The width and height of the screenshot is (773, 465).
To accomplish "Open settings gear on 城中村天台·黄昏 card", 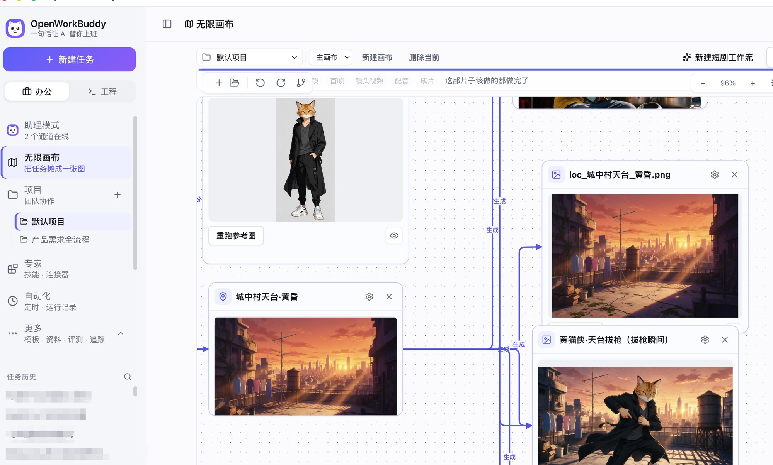I will (369, 296).
